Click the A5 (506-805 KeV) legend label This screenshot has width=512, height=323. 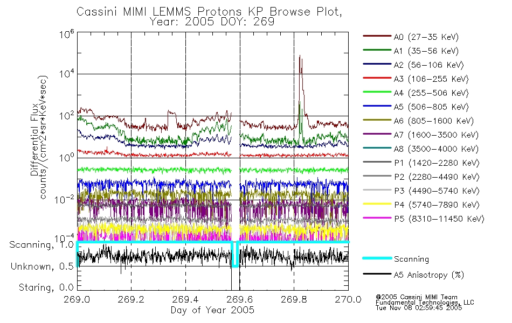pyautogui.click(x=431, y=107)
